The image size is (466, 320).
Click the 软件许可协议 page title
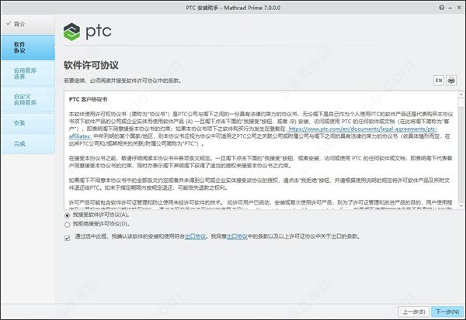click(91, 65)
